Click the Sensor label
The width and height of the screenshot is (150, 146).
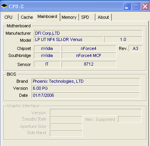coord(24,64)
